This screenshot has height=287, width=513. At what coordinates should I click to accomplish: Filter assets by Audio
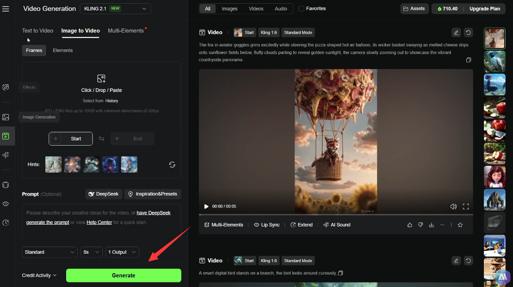click(x=281, y=9)
